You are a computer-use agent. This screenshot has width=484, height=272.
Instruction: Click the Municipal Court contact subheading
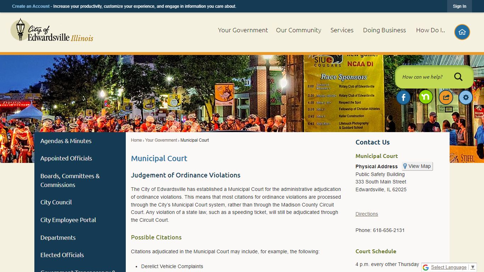tap(377, 156)
